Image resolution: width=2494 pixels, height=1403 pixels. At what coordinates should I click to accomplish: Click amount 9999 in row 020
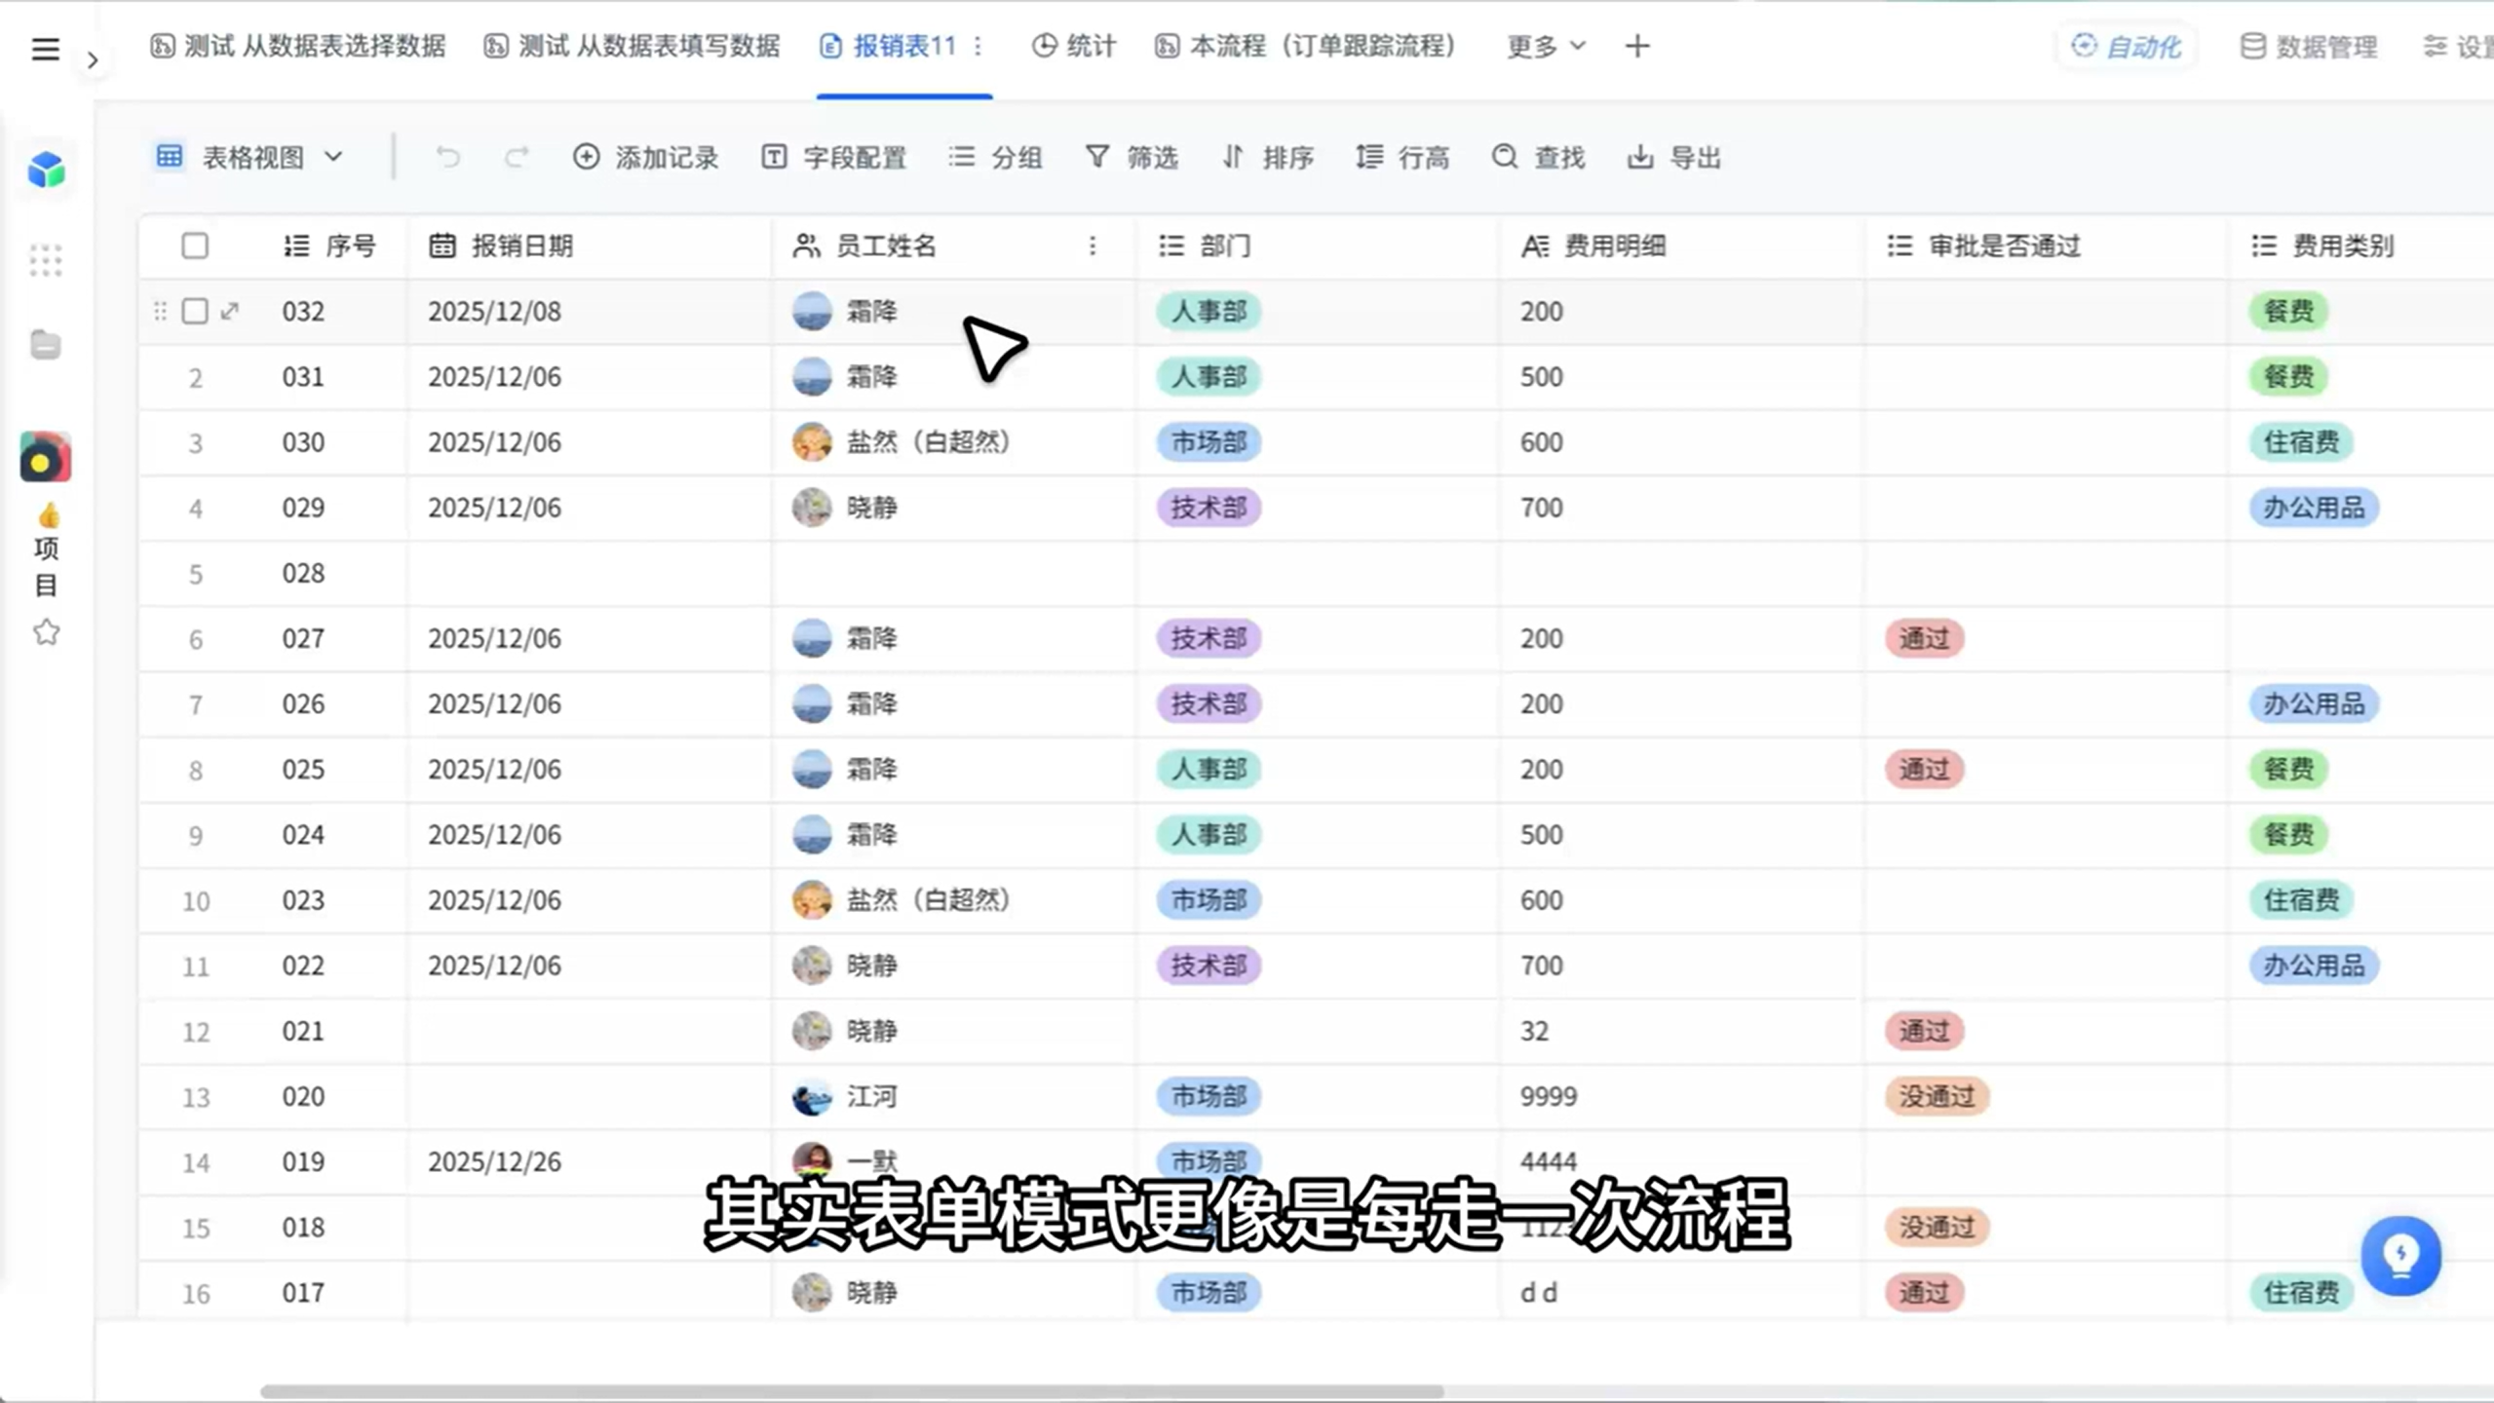pyautogui.click(x=1548, y=1096)
